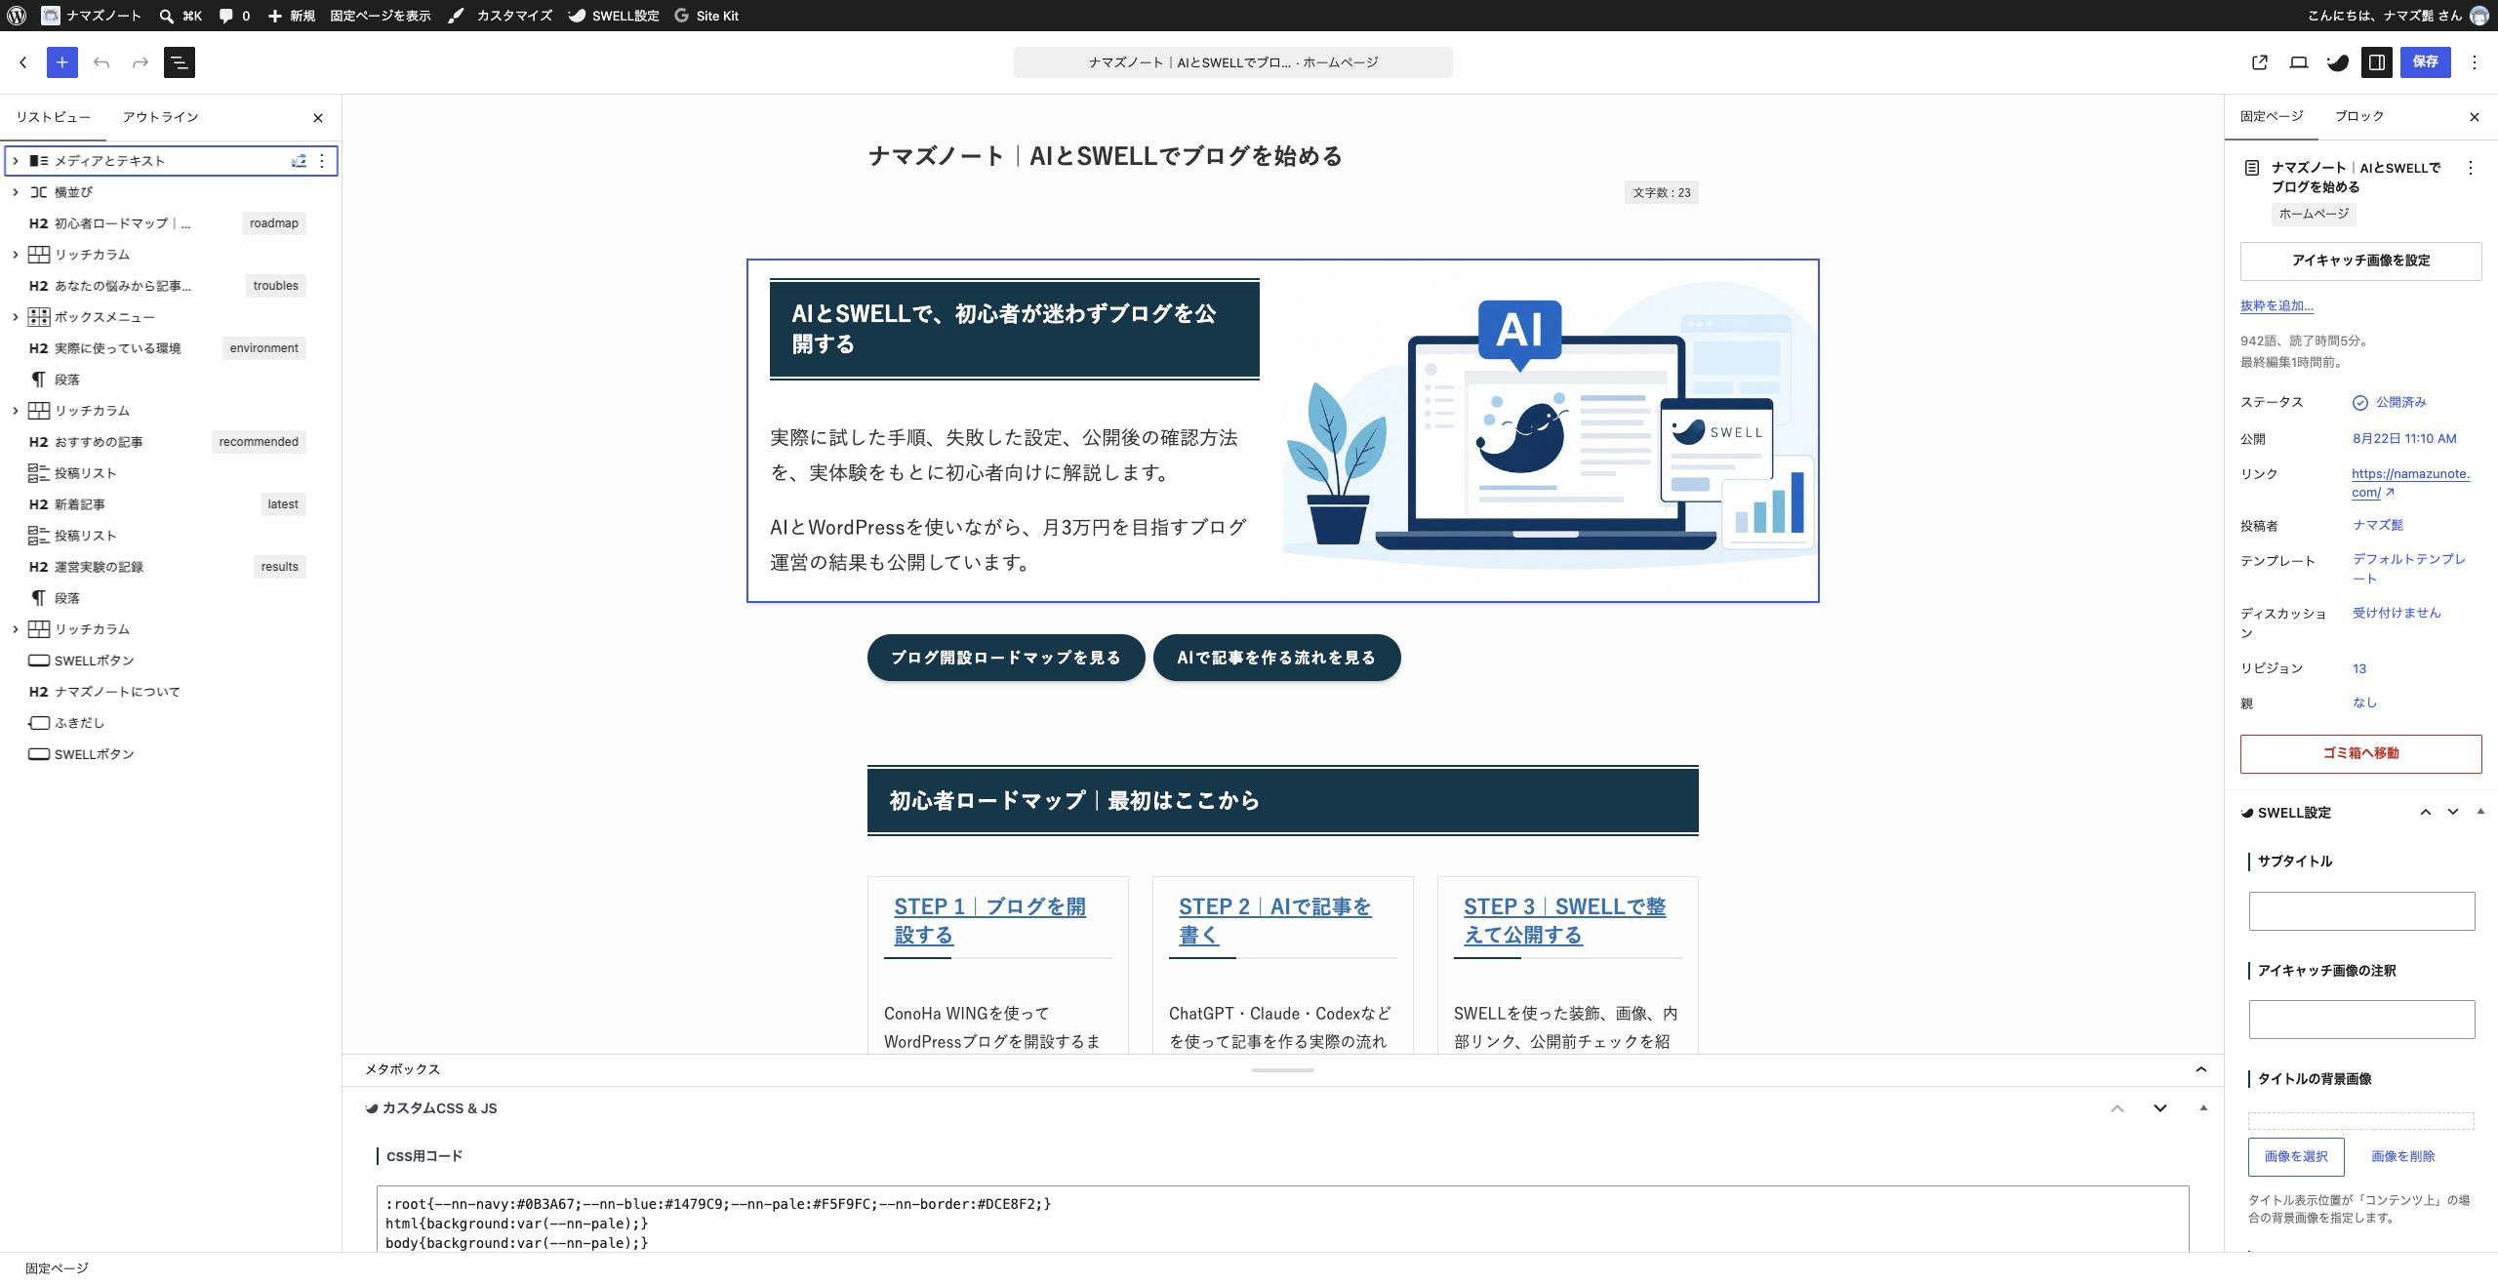Toggle the document overview list view button
Viewport: 2498px width, 1284px height.
(180, 62)
